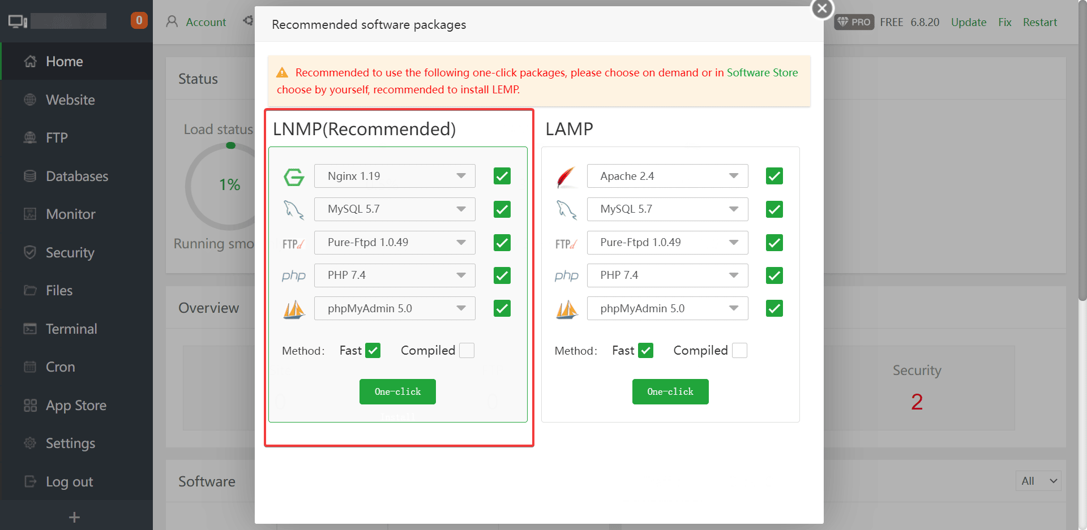Open LAMP Pure-Ftpd 1.0.49 dropdown
This screenshot has height=530, width=1087.
tap(667, 243)
